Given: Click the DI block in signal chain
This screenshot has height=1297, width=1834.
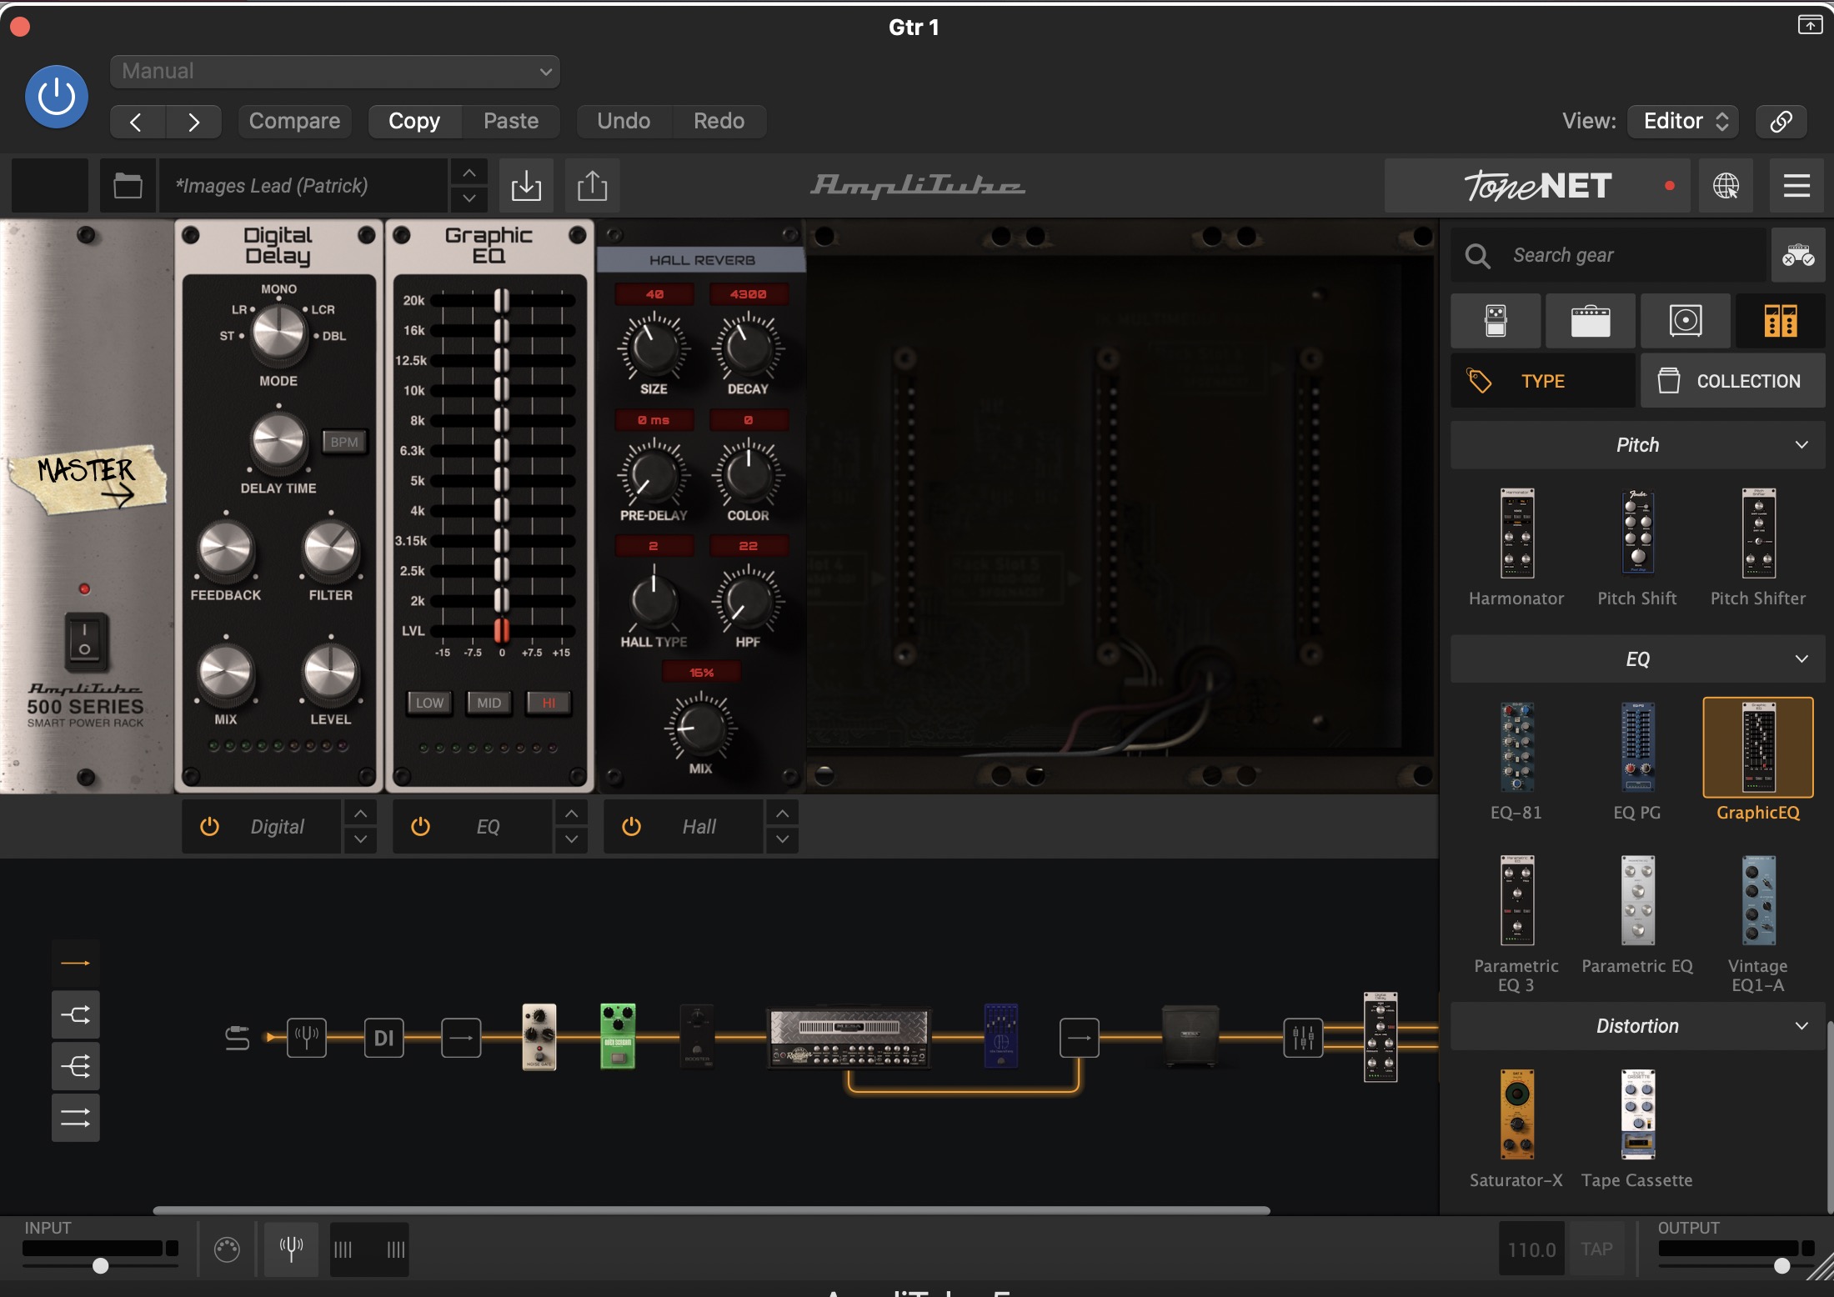Looking at the screenshot, I should 384,1038.
